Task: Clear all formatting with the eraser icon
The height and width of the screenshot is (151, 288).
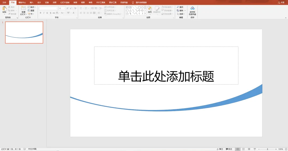Action: click(x=75, y=8)
